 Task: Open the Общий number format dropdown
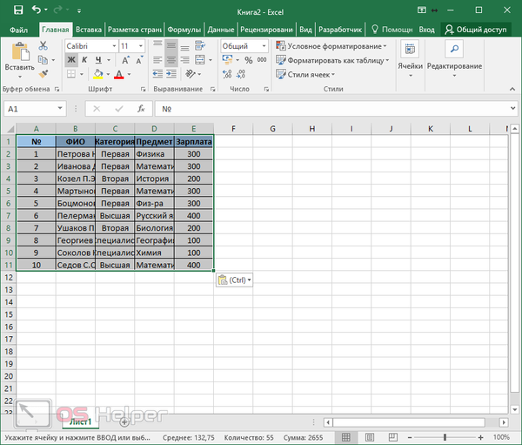(x=264, y=46)
